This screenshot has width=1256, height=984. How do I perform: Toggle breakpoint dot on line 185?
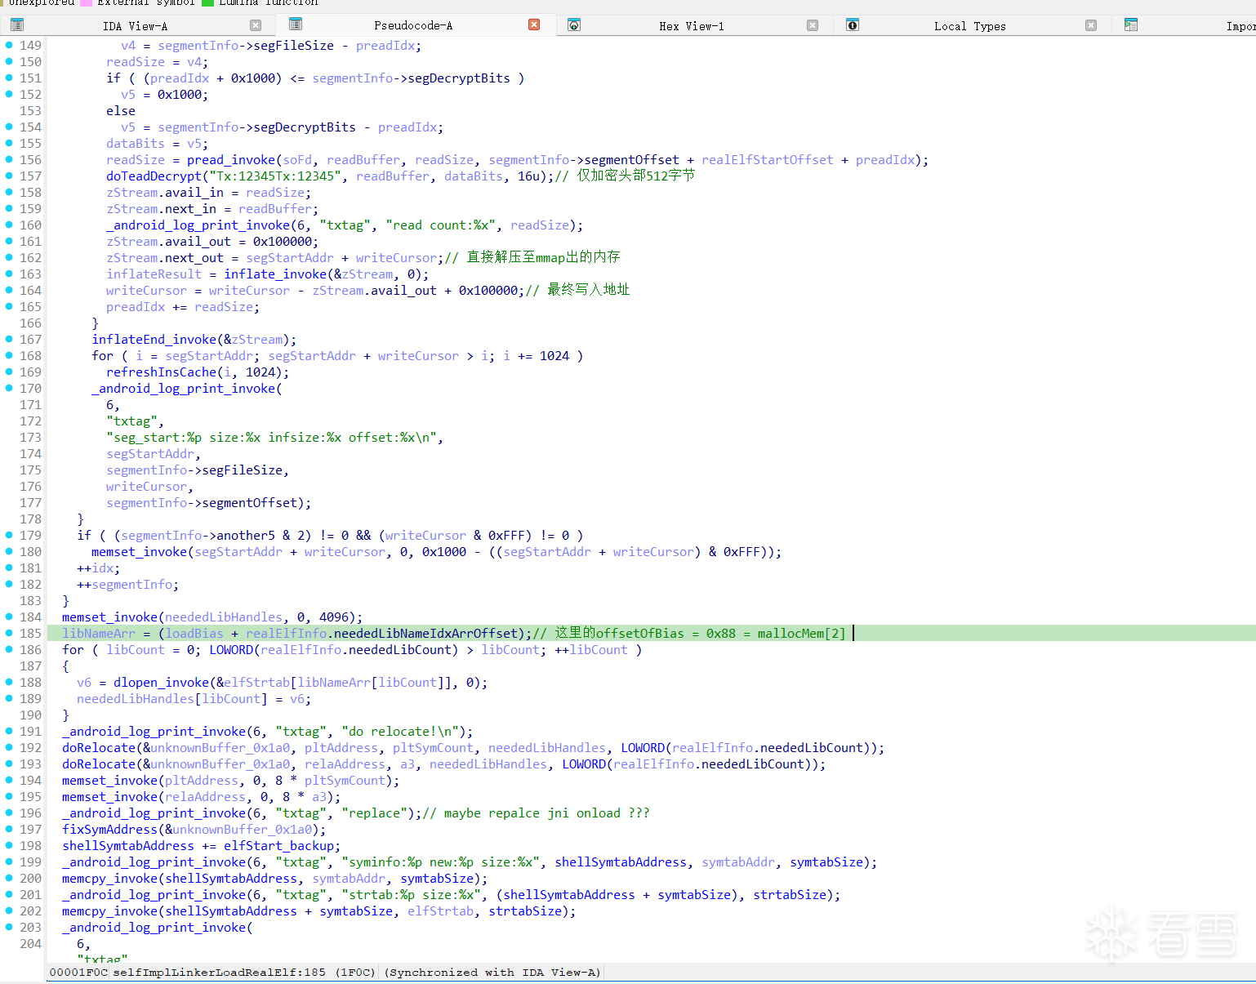(9, 633)
